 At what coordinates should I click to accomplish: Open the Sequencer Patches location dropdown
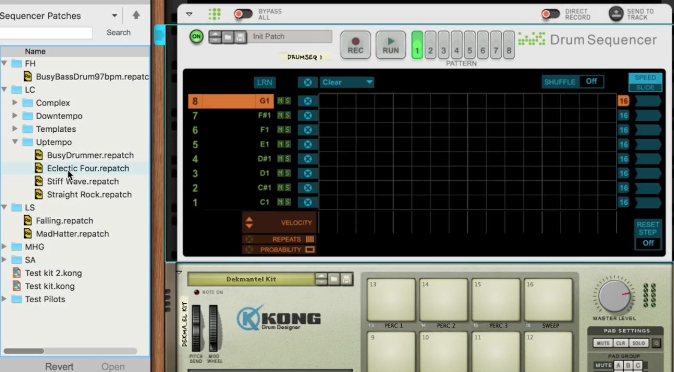pos(114,16)
